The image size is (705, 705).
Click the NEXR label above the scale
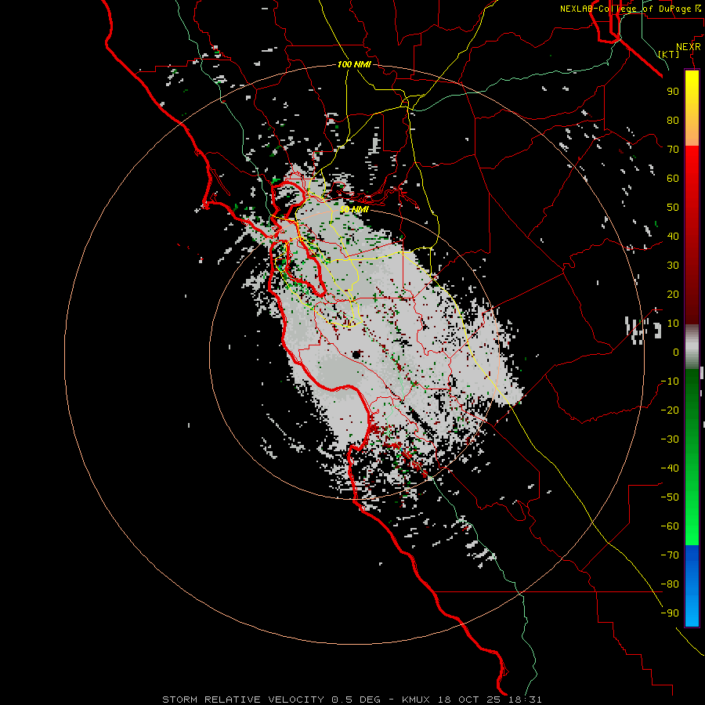point(689,47)
